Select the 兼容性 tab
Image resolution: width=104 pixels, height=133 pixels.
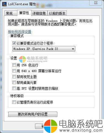point(24,13)
